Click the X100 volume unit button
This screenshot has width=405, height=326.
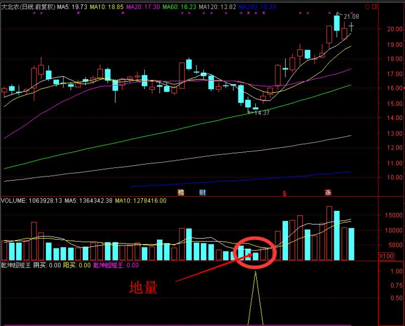[x=386, y=256]
